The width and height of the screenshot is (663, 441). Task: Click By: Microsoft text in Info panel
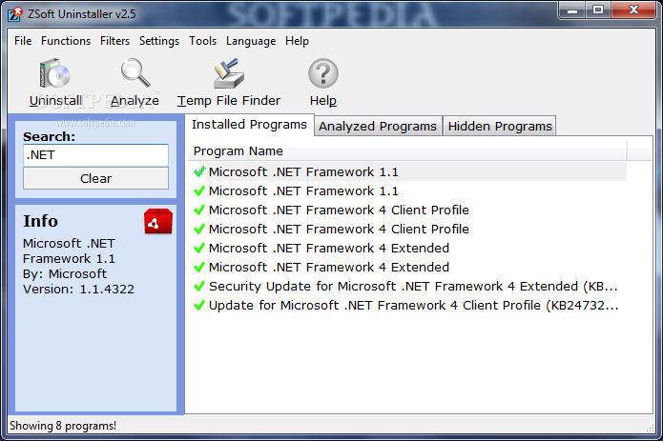pyautogui.click(x=65, y=274)
